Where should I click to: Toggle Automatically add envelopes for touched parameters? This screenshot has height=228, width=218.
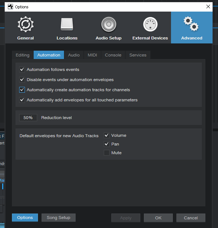pos(22,100)
